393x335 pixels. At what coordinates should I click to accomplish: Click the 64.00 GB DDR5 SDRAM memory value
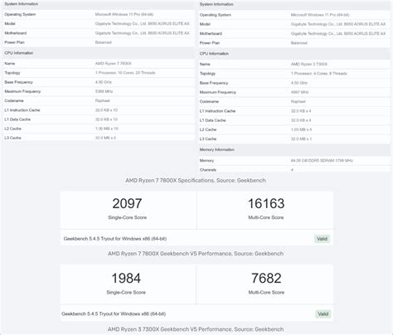click(322, 161)
